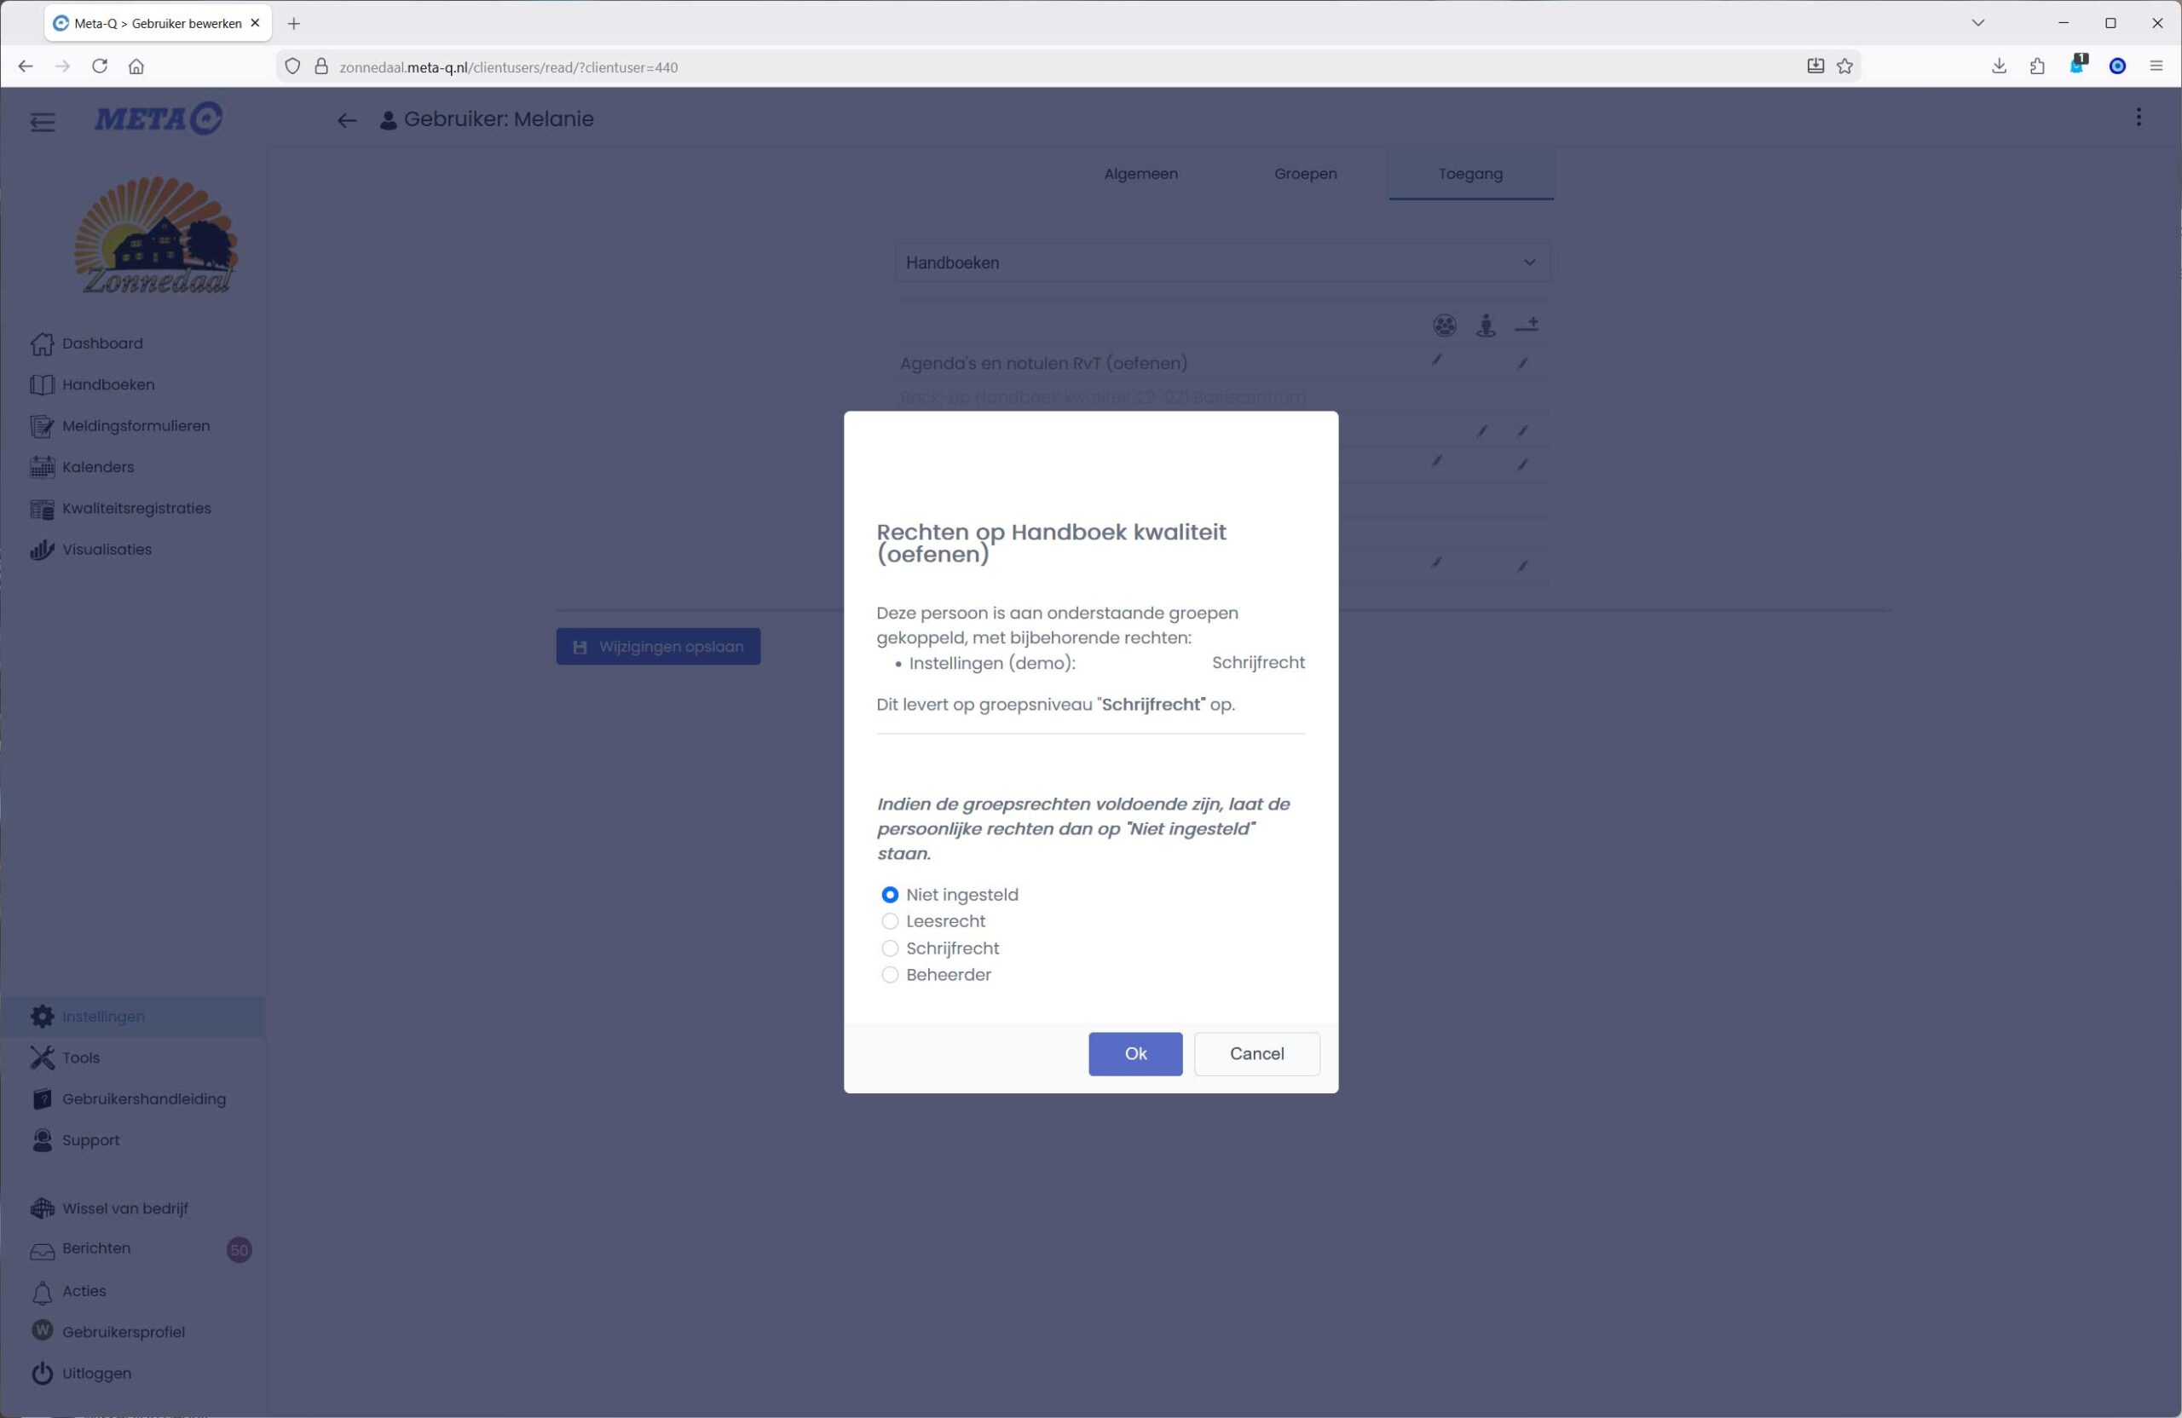The image size is (2182, 1418).
Task: Collapse the sidebar hamburger menu
Action: pos(42,122)
